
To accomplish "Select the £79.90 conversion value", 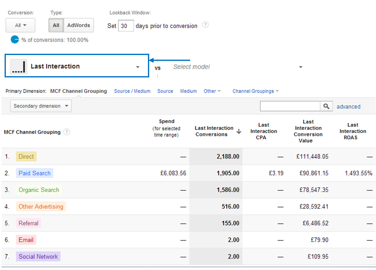I will coord(320,240).
